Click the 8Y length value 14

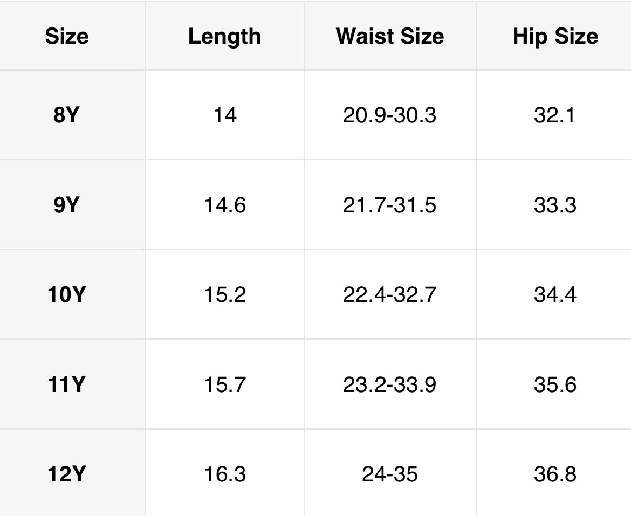point(225,115)
